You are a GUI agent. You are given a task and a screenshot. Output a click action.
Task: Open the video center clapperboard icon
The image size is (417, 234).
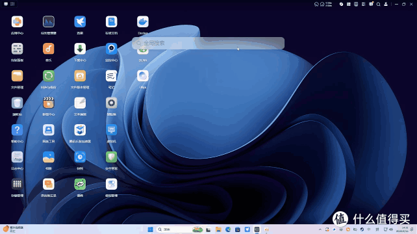[x=49, y=103]
